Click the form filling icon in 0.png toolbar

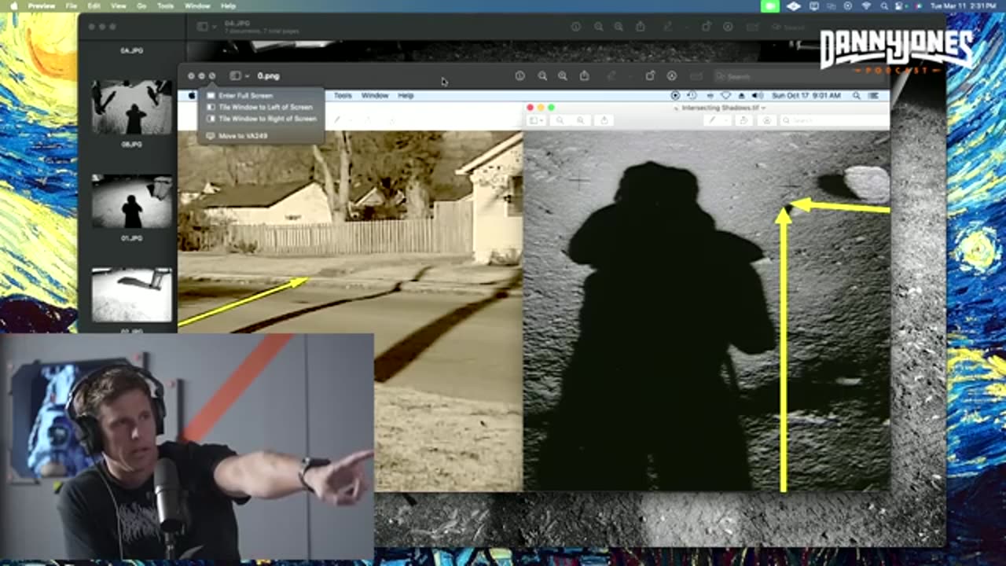696,76
